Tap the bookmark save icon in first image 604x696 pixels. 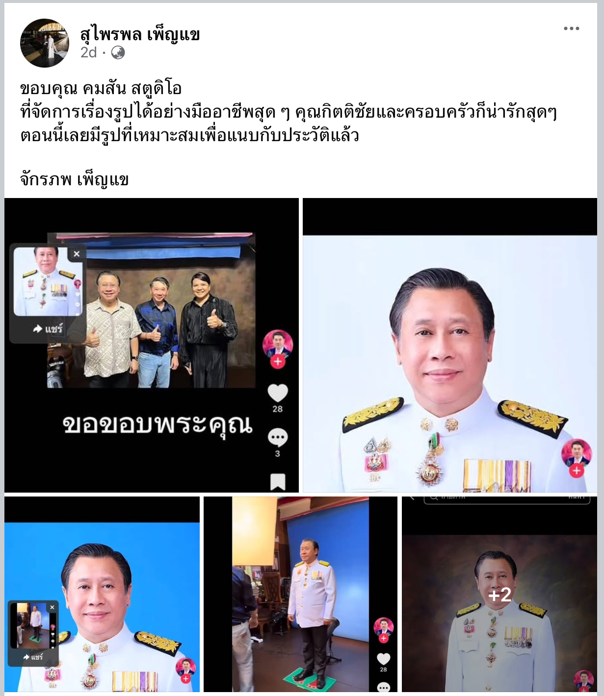(x=278, y=482)
